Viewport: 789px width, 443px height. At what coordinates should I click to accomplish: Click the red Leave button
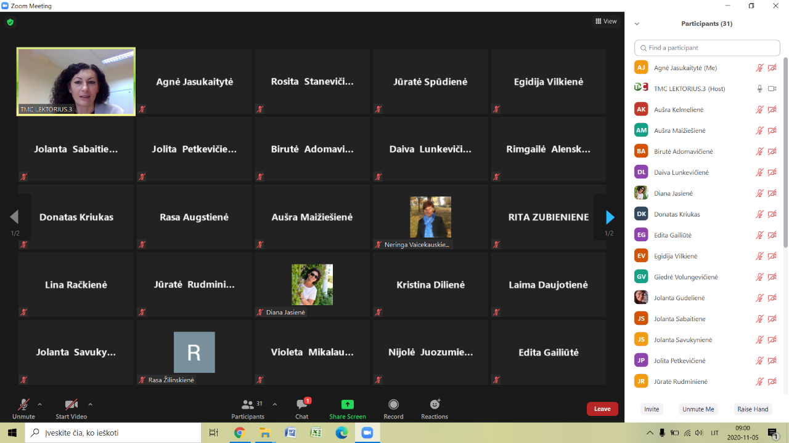tap(602, 409)
